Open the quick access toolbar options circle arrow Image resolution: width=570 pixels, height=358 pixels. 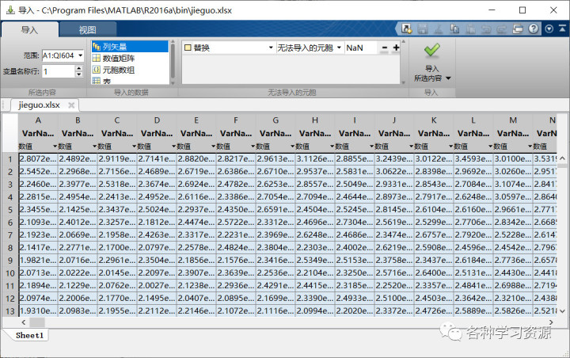point(549,29)
